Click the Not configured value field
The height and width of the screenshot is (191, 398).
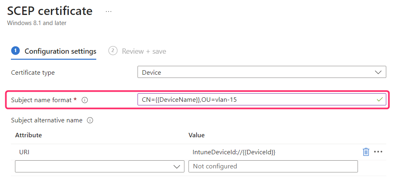point(273,166)
